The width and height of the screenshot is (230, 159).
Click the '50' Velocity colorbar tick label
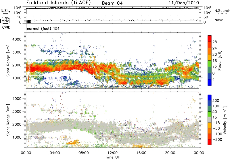coord(214,112)
